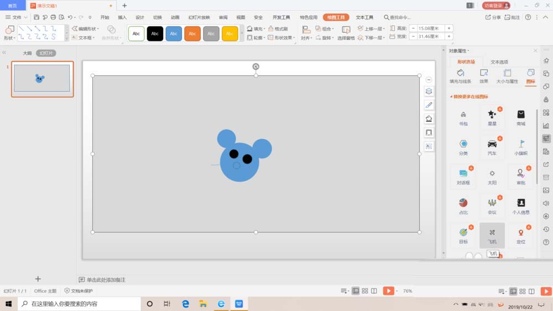Image resolution: width=553 pixels, height=311 pixels.
Task: Pick the 占比 pie chart icon
Action: tap(463, 204)
